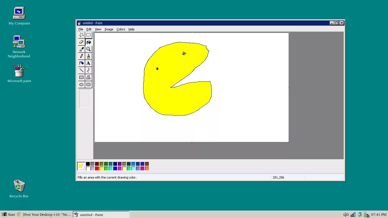388x218 pixels.
Task: Select the Network Neighborhood desktop icon
Action: pos(19,47)
